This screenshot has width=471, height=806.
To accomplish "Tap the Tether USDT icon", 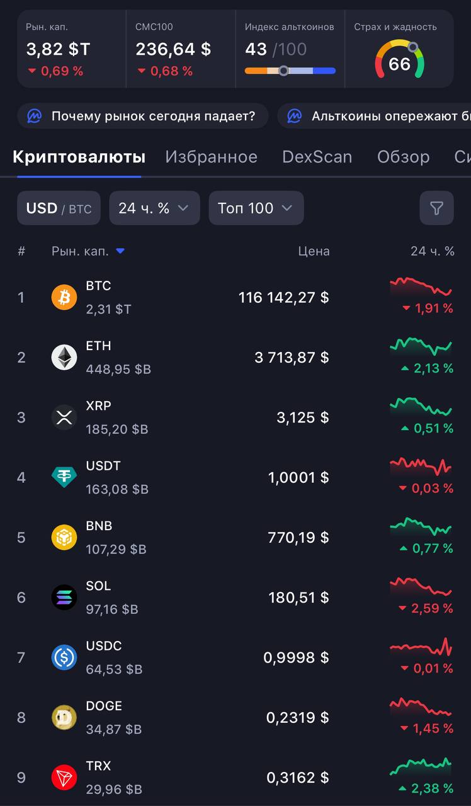I will 64,477.
